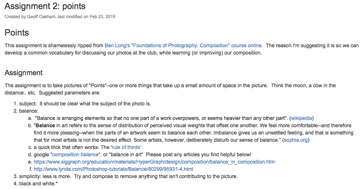
Task: Click the wikipedia source link
Action: 301,118
